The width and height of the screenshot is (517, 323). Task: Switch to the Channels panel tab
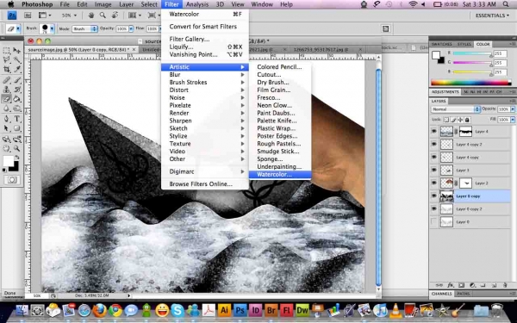[441, 294]
